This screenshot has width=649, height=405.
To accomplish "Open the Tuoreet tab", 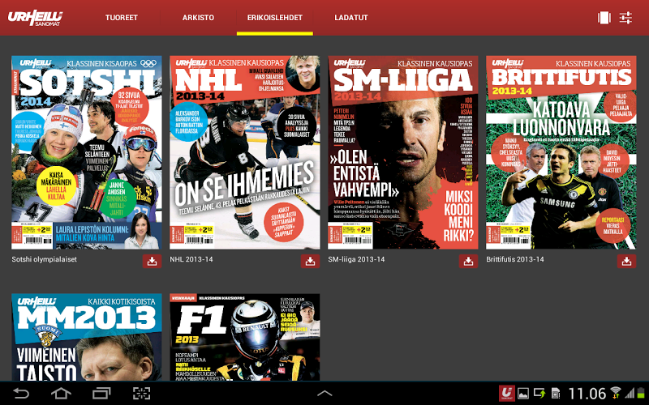I will tap(121, 18).
